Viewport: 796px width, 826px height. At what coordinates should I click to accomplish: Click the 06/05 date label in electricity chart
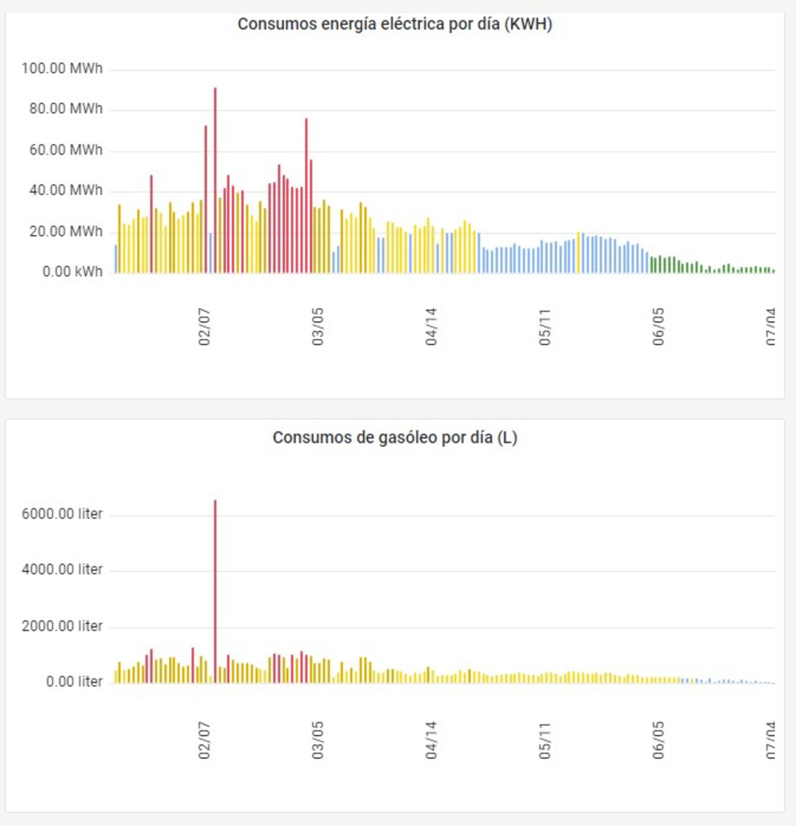click(x=658, y=327)
